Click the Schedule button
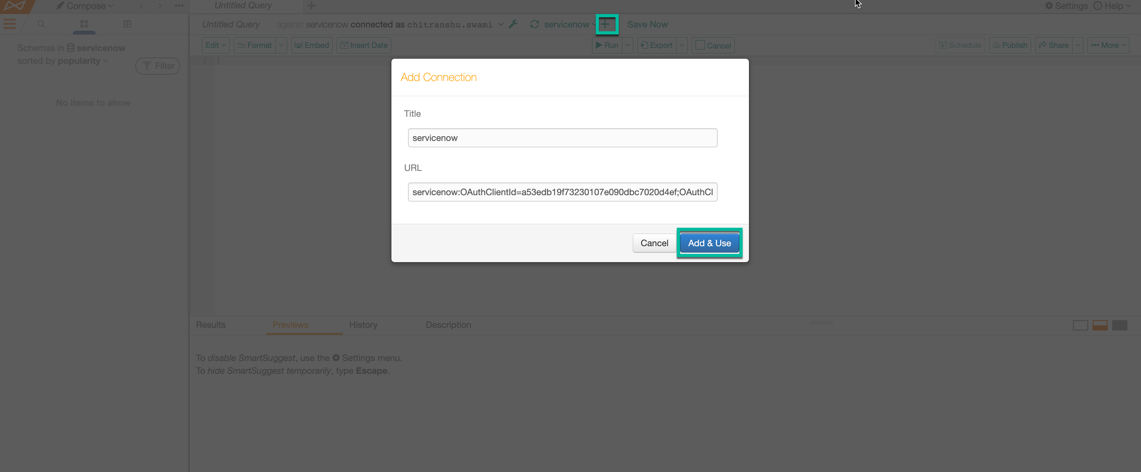The height and width of the screenshot is (472, 1141). (x=960, y=45)
